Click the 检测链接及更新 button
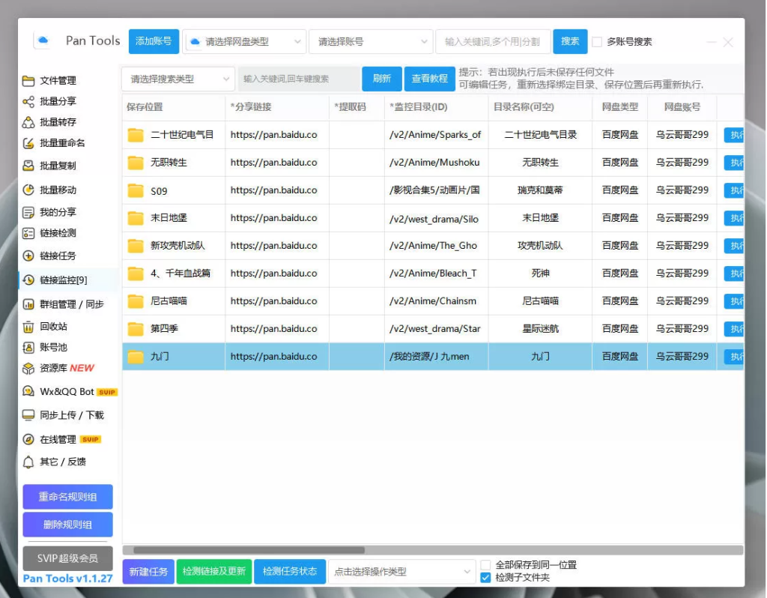The width and height of the screenshot is (767, 598). (x=213, y=572)
